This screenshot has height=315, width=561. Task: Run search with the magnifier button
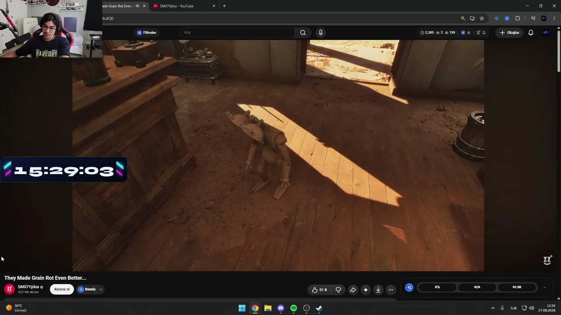click(303, 32)
